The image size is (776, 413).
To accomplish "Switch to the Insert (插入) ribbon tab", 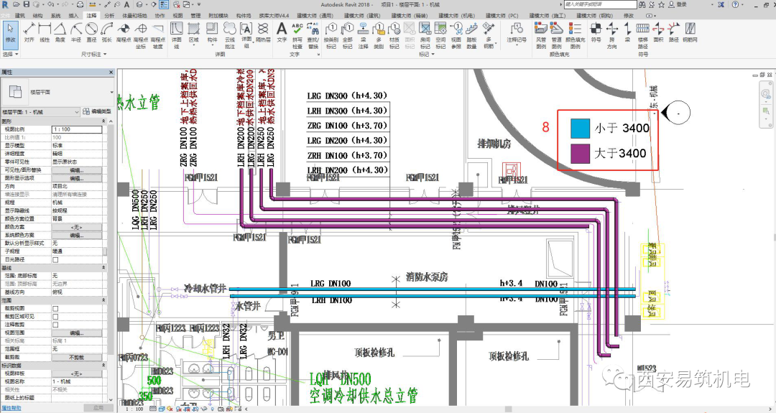I will click(x=73, y=16).
